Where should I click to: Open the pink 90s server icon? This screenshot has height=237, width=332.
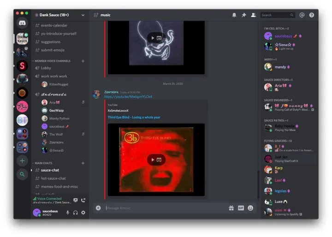point(22,107)
